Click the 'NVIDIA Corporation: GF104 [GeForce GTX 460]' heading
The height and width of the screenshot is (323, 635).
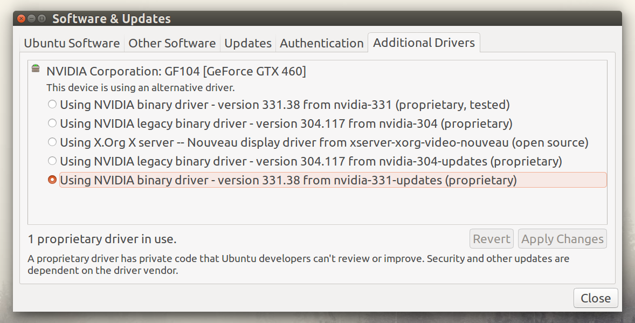point(176,71)
